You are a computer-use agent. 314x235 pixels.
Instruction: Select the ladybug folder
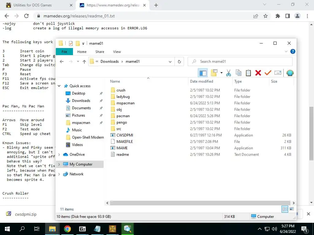pos(123,97)
